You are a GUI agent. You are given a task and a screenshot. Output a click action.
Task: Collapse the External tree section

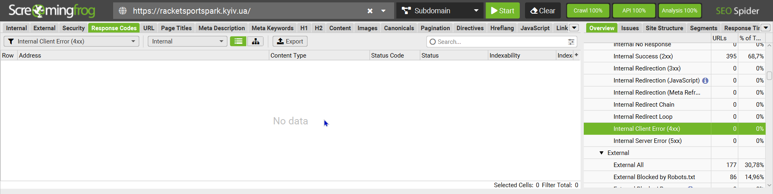601,153
